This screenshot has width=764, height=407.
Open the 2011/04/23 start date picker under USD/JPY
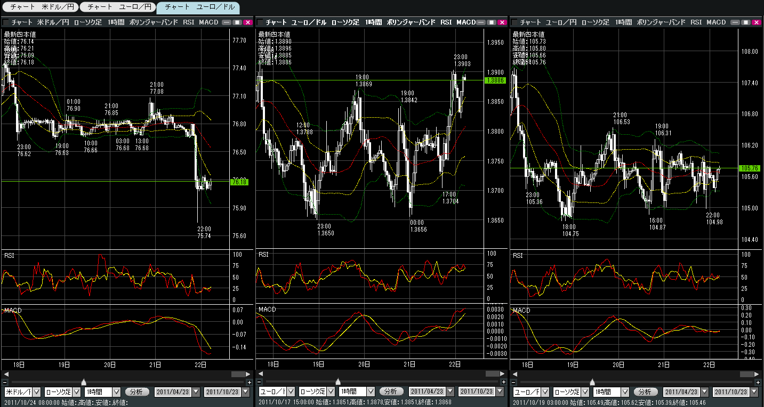196,392
